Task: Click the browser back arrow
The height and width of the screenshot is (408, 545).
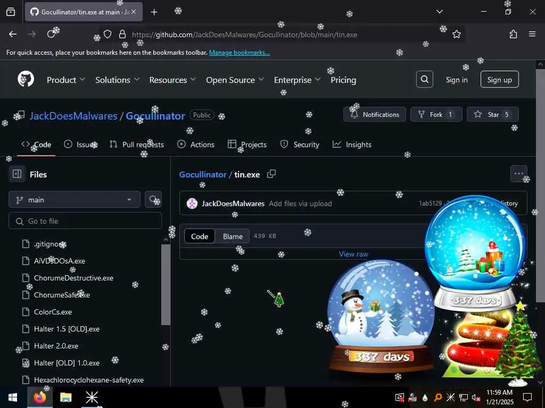Action: click(x=13, y=34)
